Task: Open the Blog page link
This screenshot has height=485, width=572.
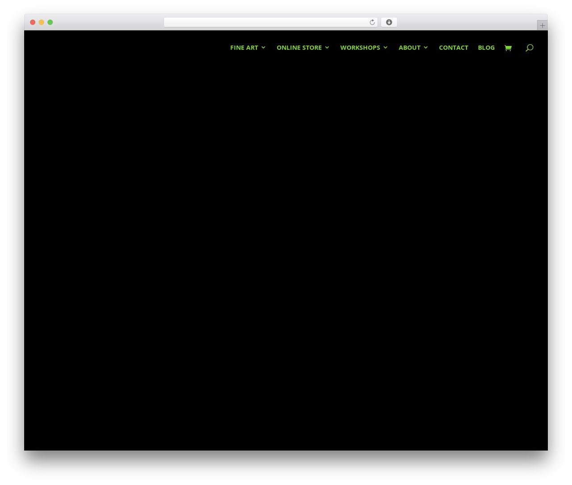Action: pyautogui.click(x=486, y=47)
